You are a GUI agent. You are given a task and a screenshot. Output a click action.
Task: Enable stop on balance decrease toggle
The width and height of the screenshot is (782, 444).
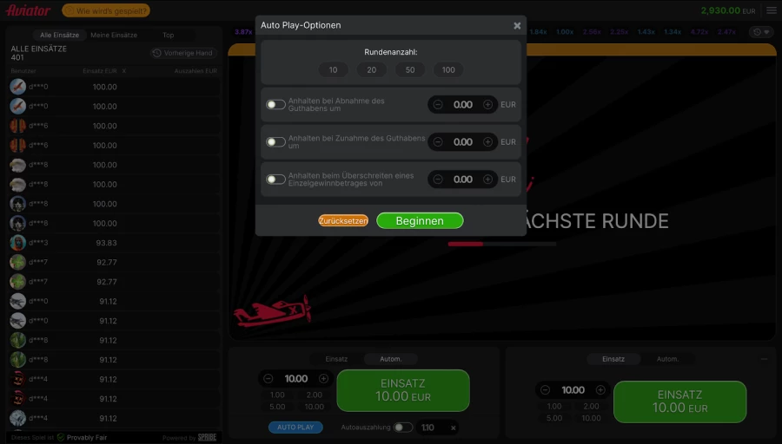(x=275, y=105)
